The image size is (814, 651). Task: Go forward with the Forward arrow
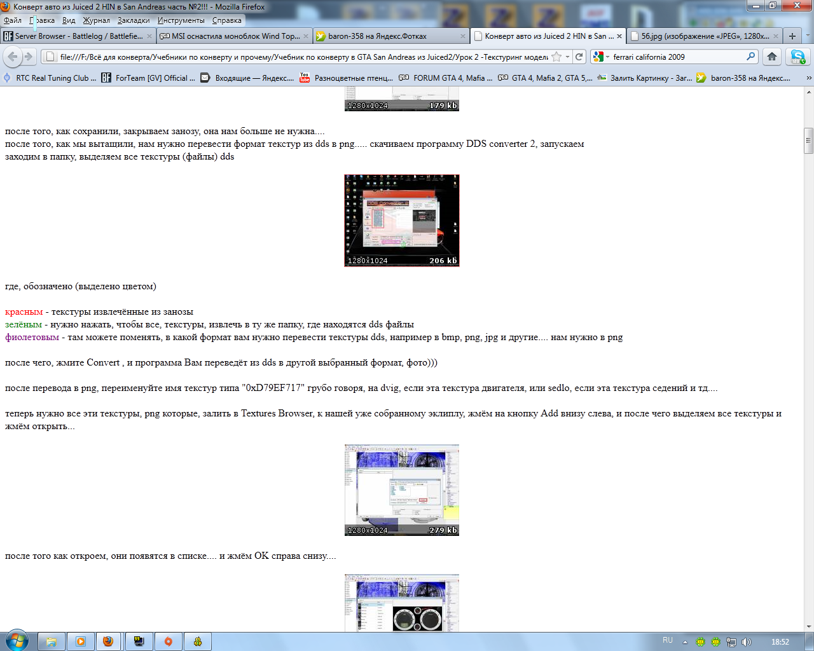coord(28,57)
